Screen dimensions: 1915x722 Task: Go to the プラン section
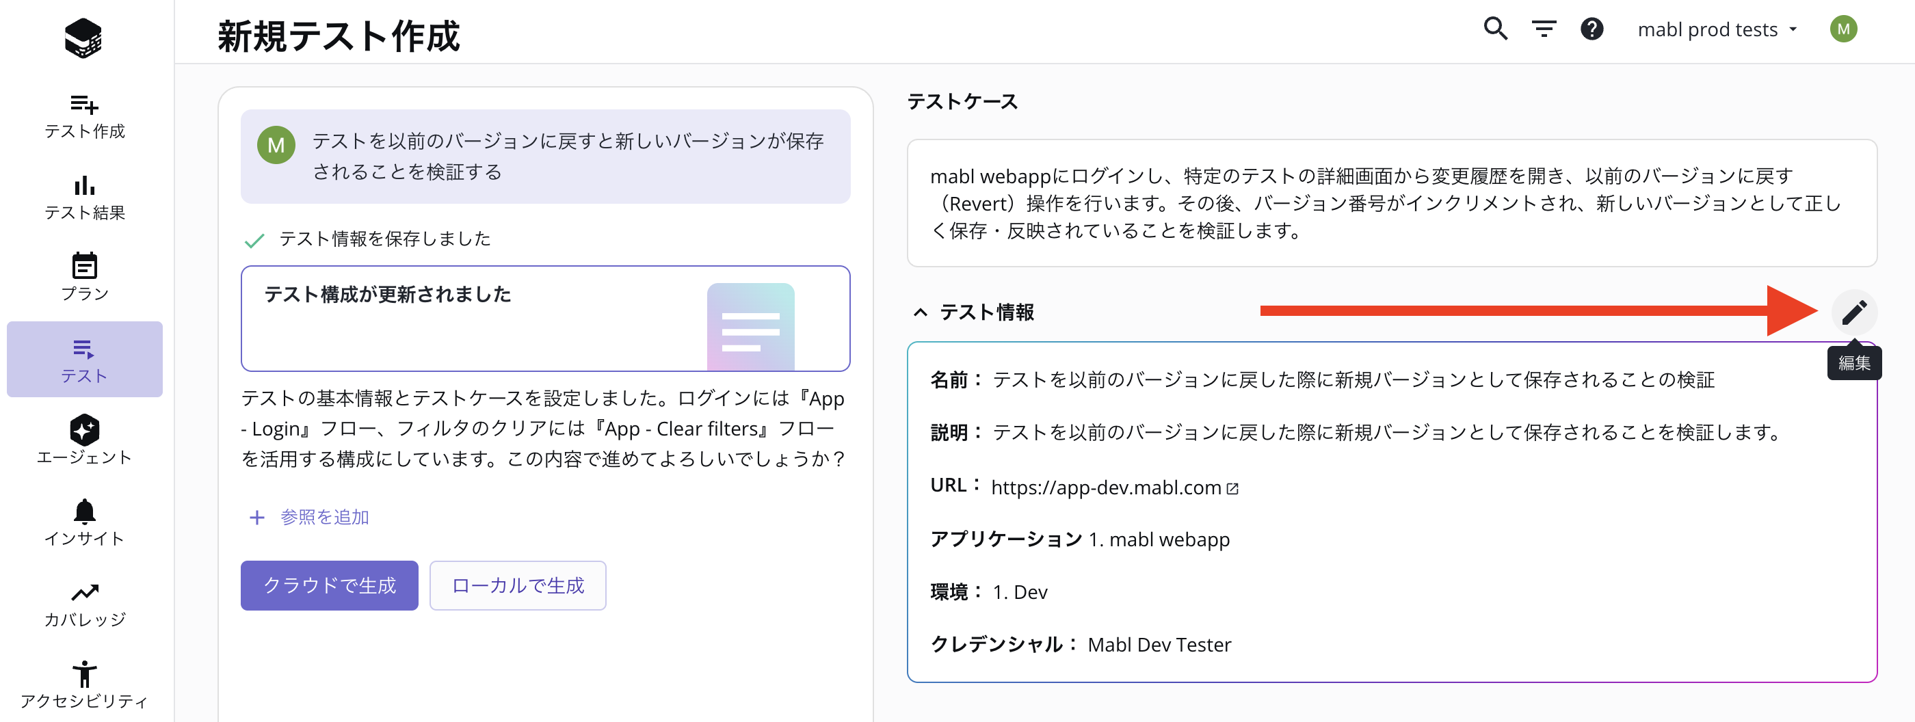[x=84, y=278]
